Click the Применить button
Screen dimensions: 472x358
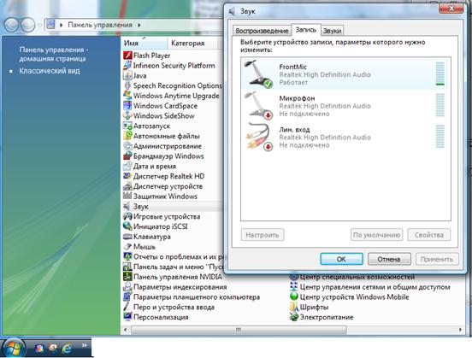pos(437,259)
